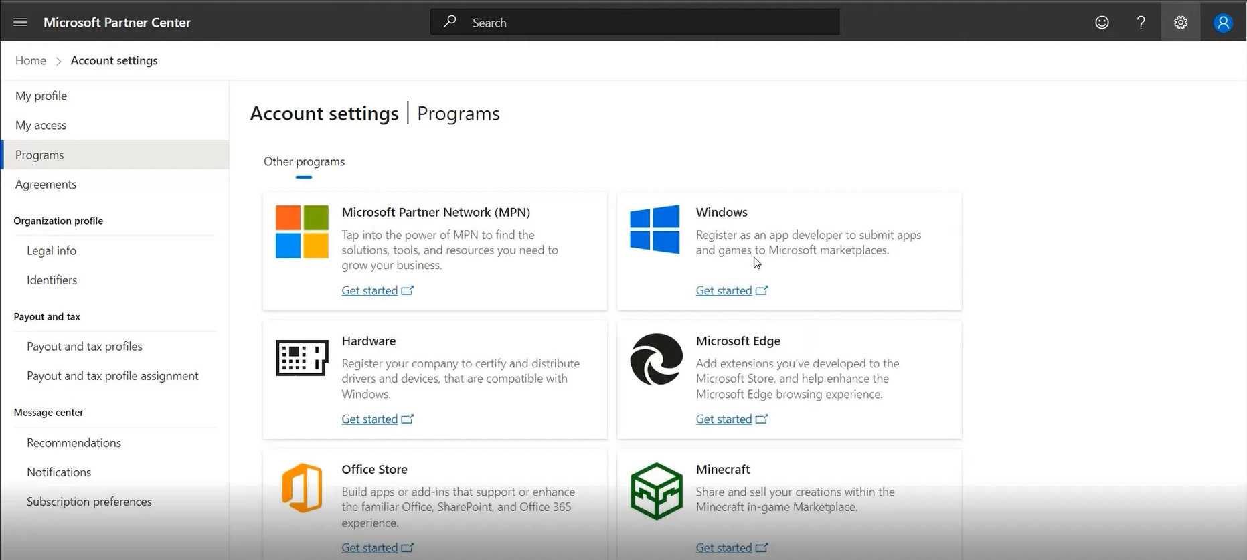The image size is (1247, 560).
Task: Open the settings gear icon
Action: pyautogui.click(x=1181, y=22)
